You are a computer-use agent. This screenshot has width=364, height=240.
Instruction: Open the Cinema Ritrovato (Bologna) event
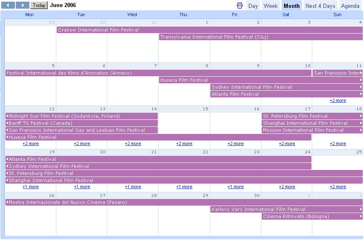pos(312,216)
